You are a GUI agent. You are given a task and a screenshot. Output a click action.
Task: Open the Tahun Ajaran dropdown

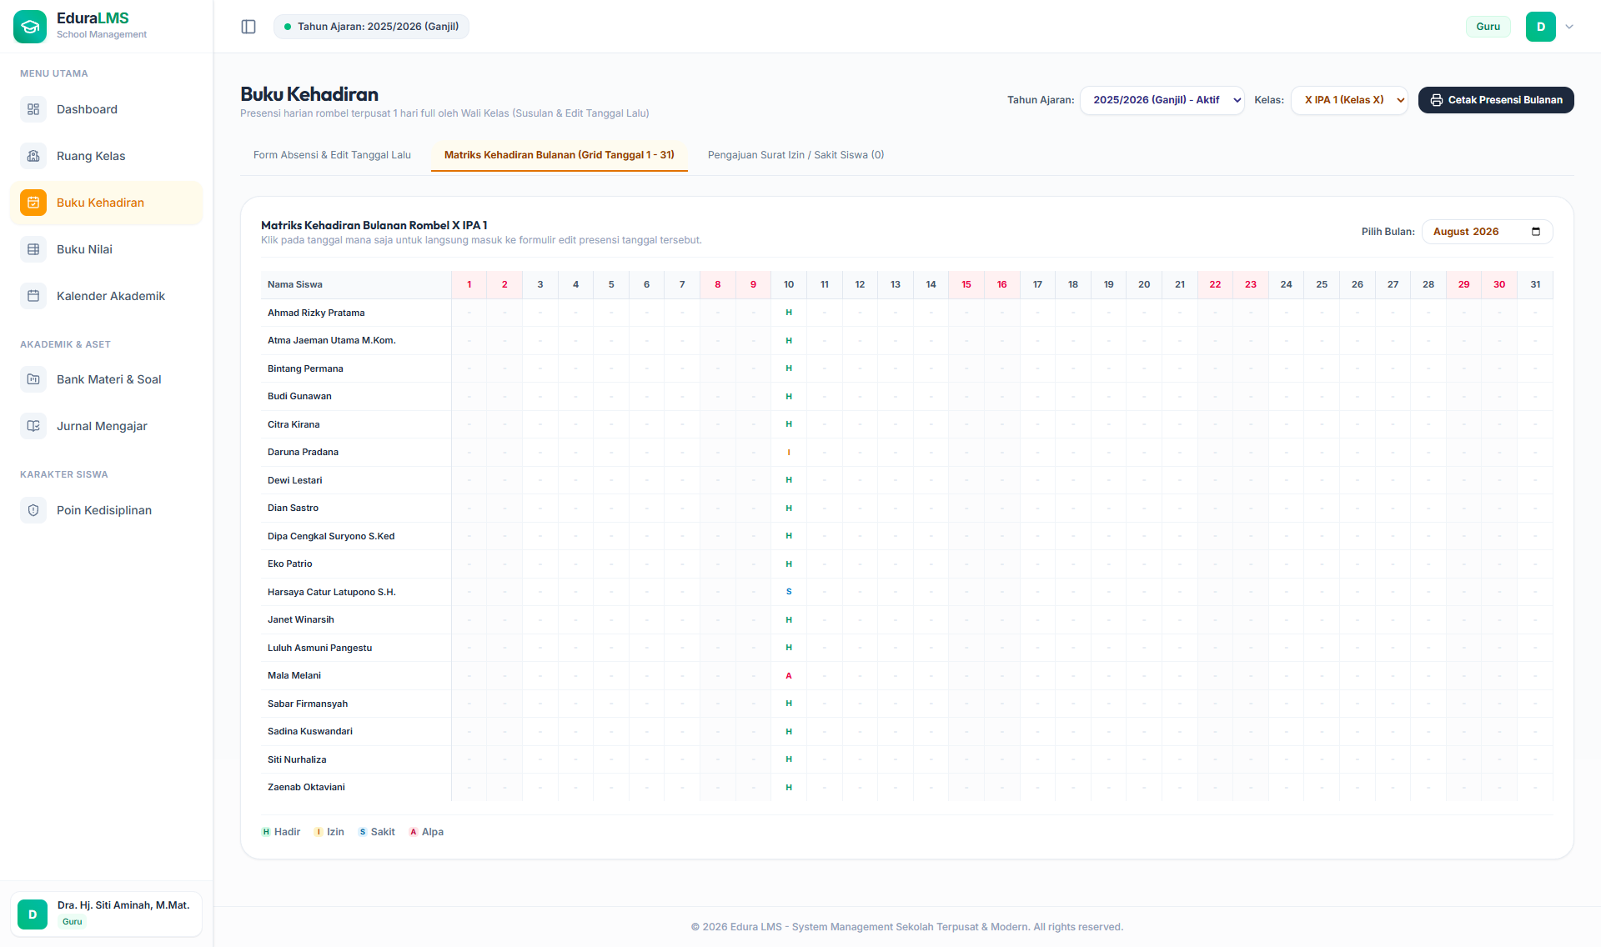(1162, 100)
